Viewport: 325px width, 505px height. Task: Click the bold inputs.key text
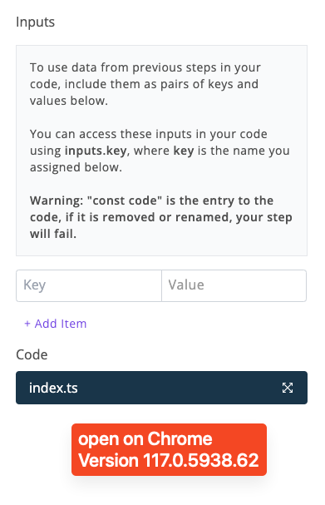pyautogui.click(x=96, y=151)
